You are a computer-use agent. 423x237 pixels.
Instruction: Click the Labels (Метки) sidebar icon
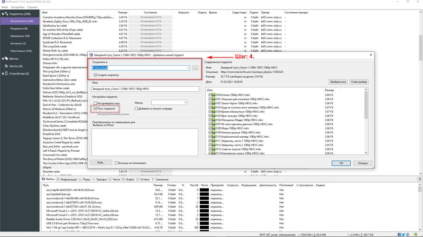[7, 59]
